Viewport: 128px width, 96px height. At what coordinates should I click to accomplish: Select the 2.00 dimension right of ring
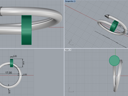coord(25,74)
